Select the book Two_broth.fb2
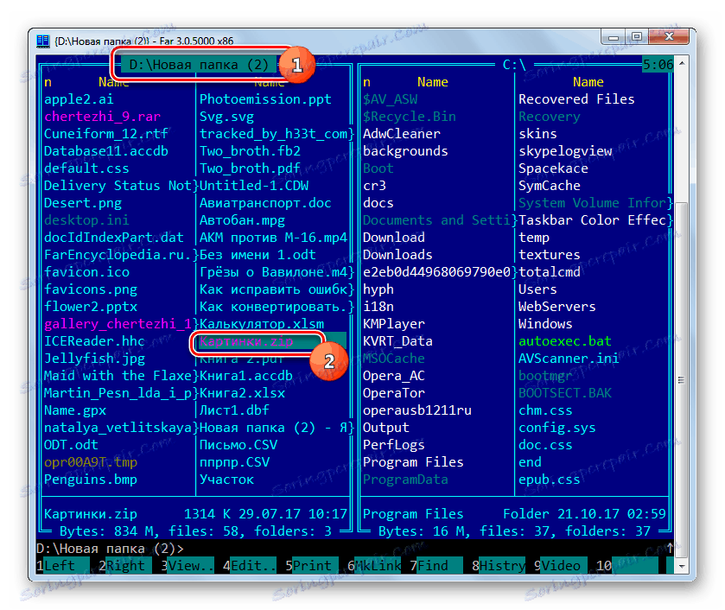The width and height of the screenshot is (725, 610). point(250,151)
